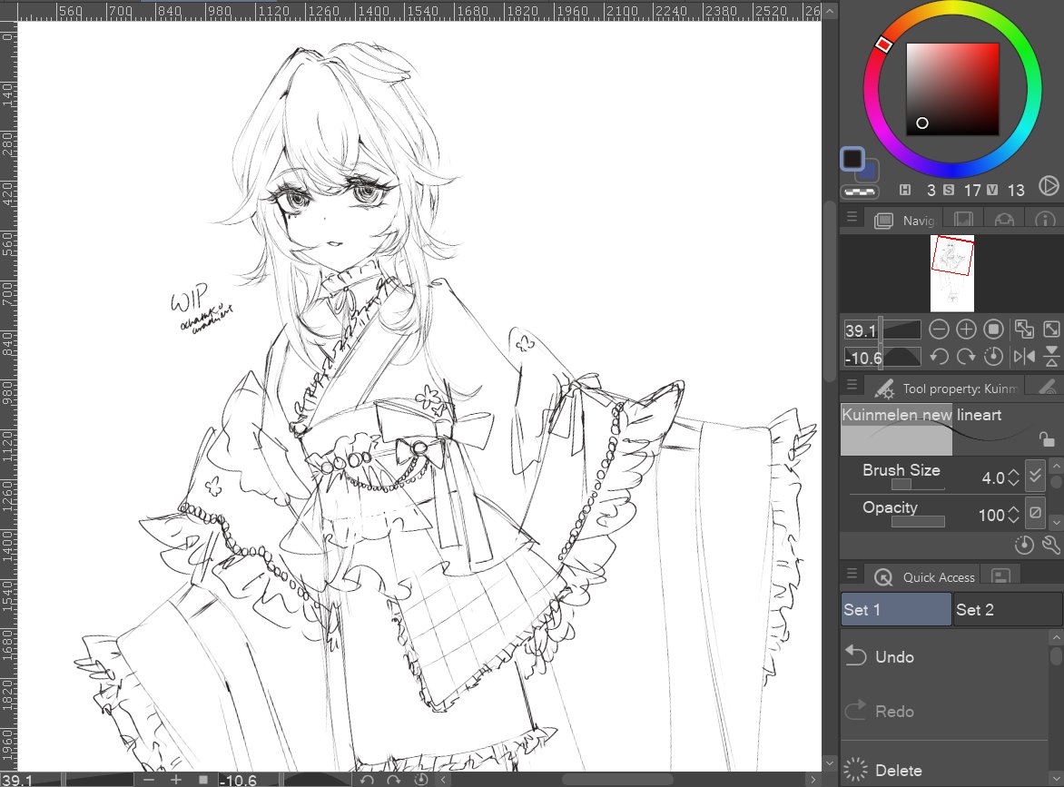The image size is (1064, 787).
Task: Reset Navigator zoom to 100 percent
Action: (993, 330)
